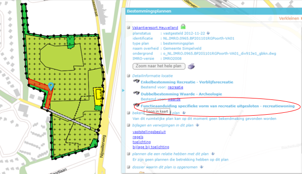Collapse the bekendmakingen section
This screenshot has height=174, width=302.
click(128, 113)
